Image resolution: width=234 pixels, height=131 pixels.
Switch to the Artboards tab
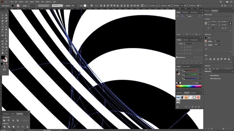[x=185, y=12]
